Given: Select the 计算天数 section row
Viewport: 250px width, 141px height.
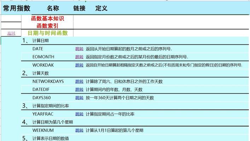Looking at the screenshot, I should click(x=135, y=73).
